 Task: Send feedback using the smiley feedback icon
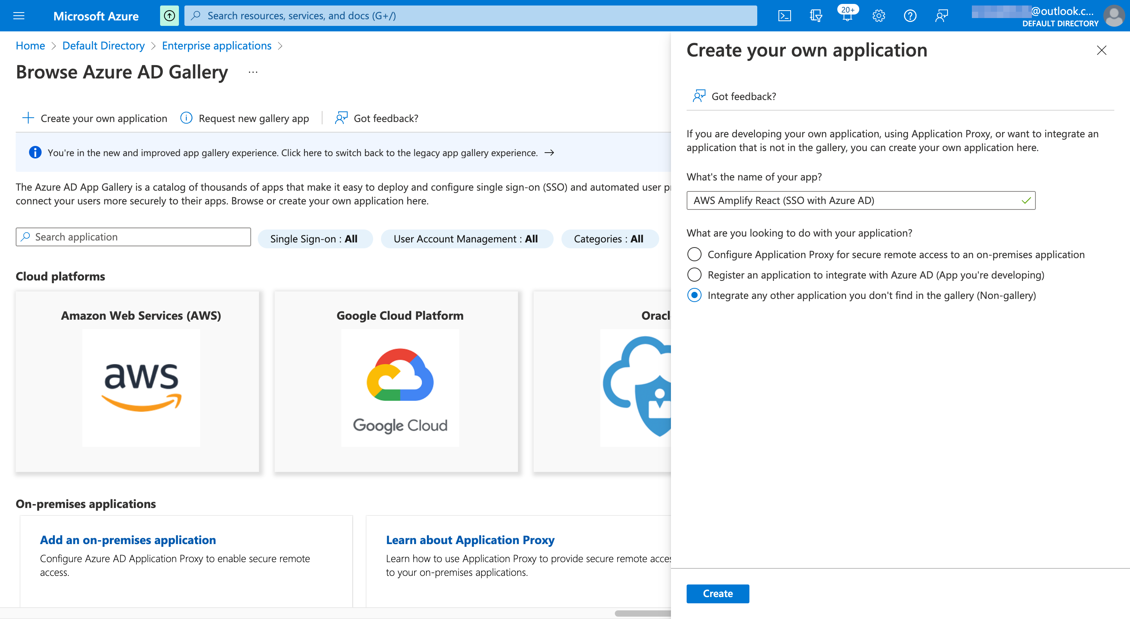(x=941, y=15)
